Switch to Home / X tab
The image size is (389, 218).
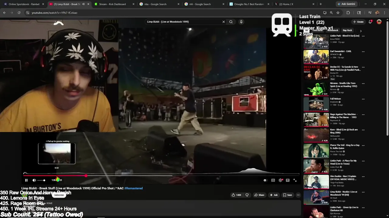coord(294,4)
